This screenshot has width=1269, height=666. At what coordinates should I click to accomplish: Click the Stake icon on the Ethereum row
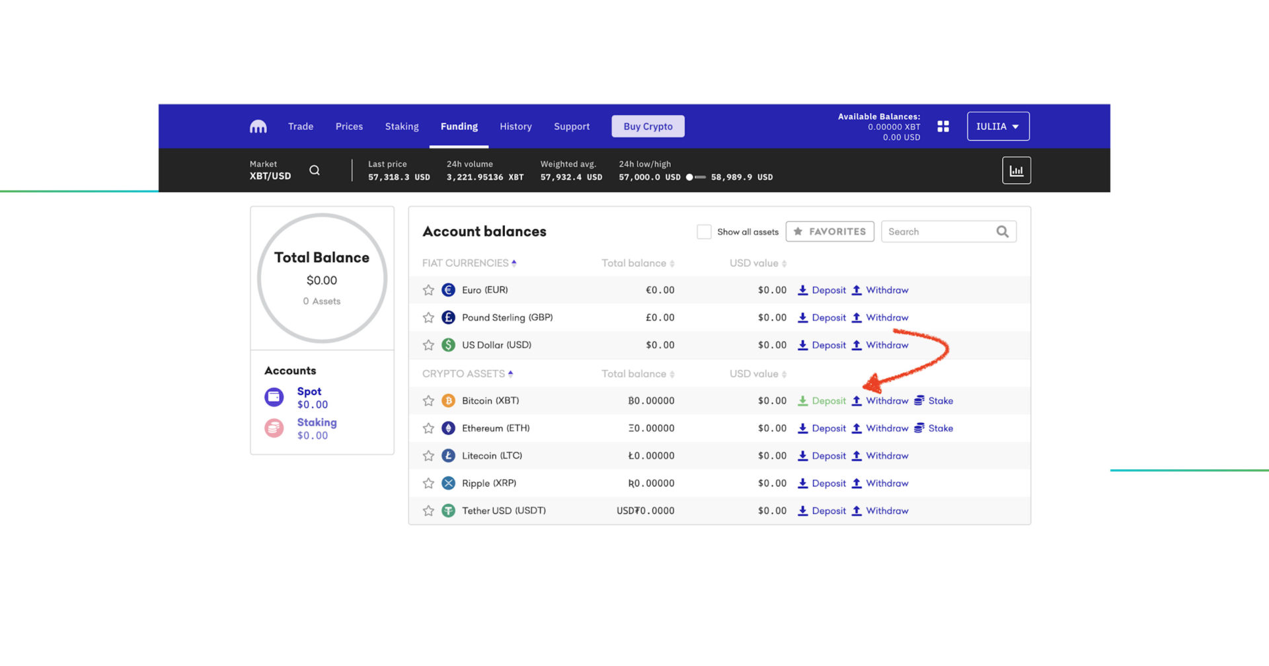pos(919,428)
